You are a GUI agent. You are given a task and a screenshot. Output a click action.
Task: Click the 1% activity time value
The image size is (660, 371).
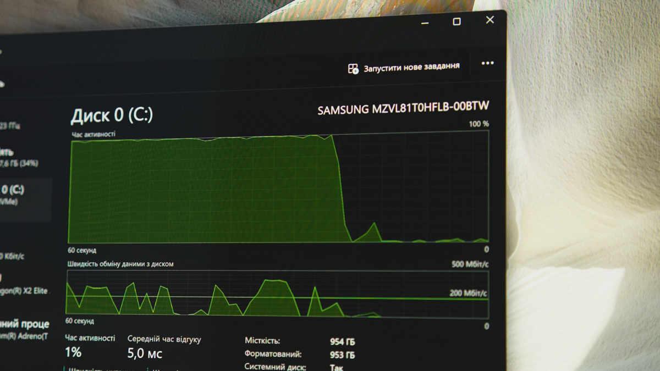click(x=73, y=352)
